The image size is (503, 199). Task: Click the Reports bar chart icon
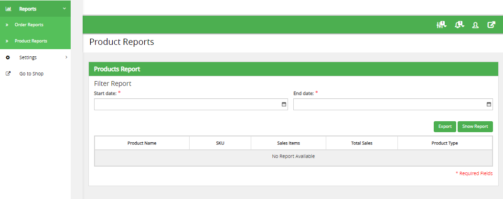[8, 9]
